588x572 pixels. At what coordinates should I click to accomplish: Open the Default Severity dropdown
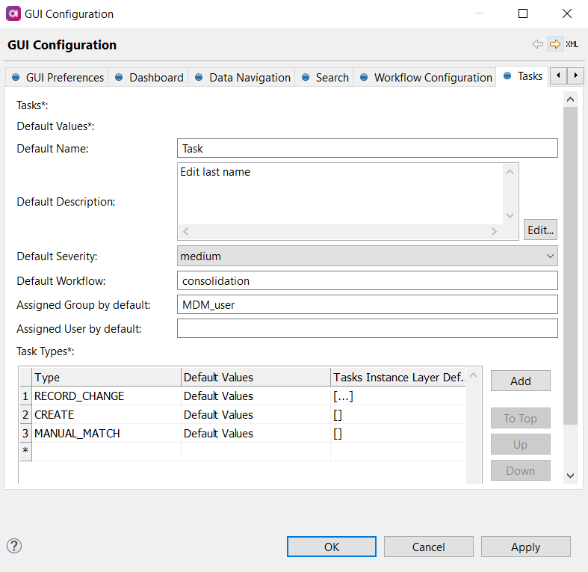(367, 256)
